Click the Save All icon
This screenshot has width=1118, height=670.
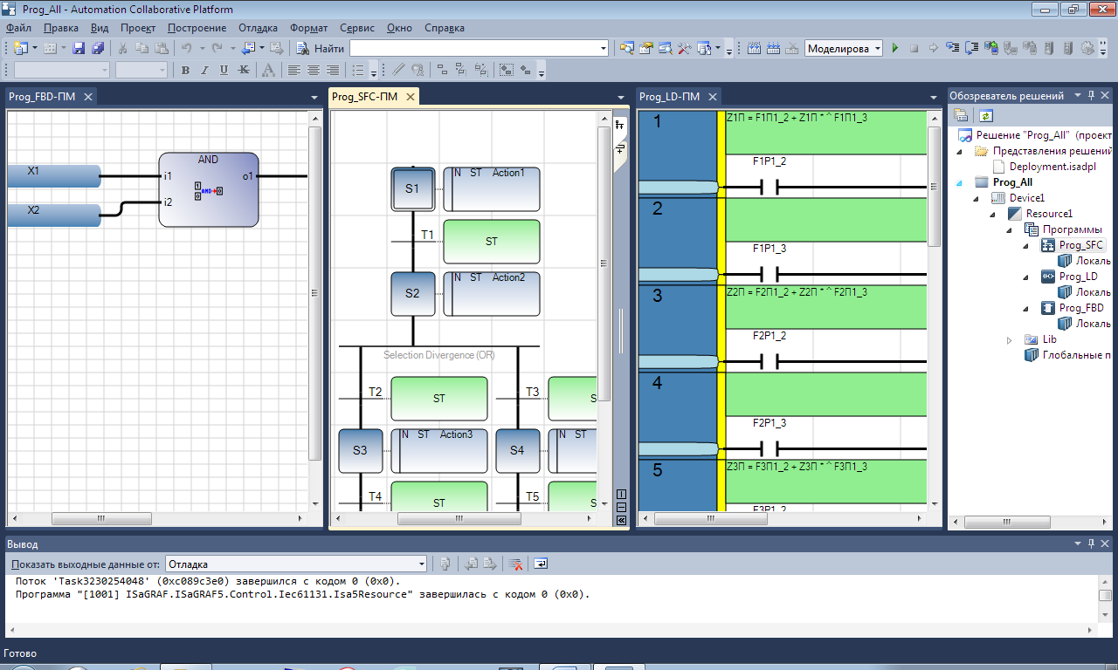click(98, 48)
